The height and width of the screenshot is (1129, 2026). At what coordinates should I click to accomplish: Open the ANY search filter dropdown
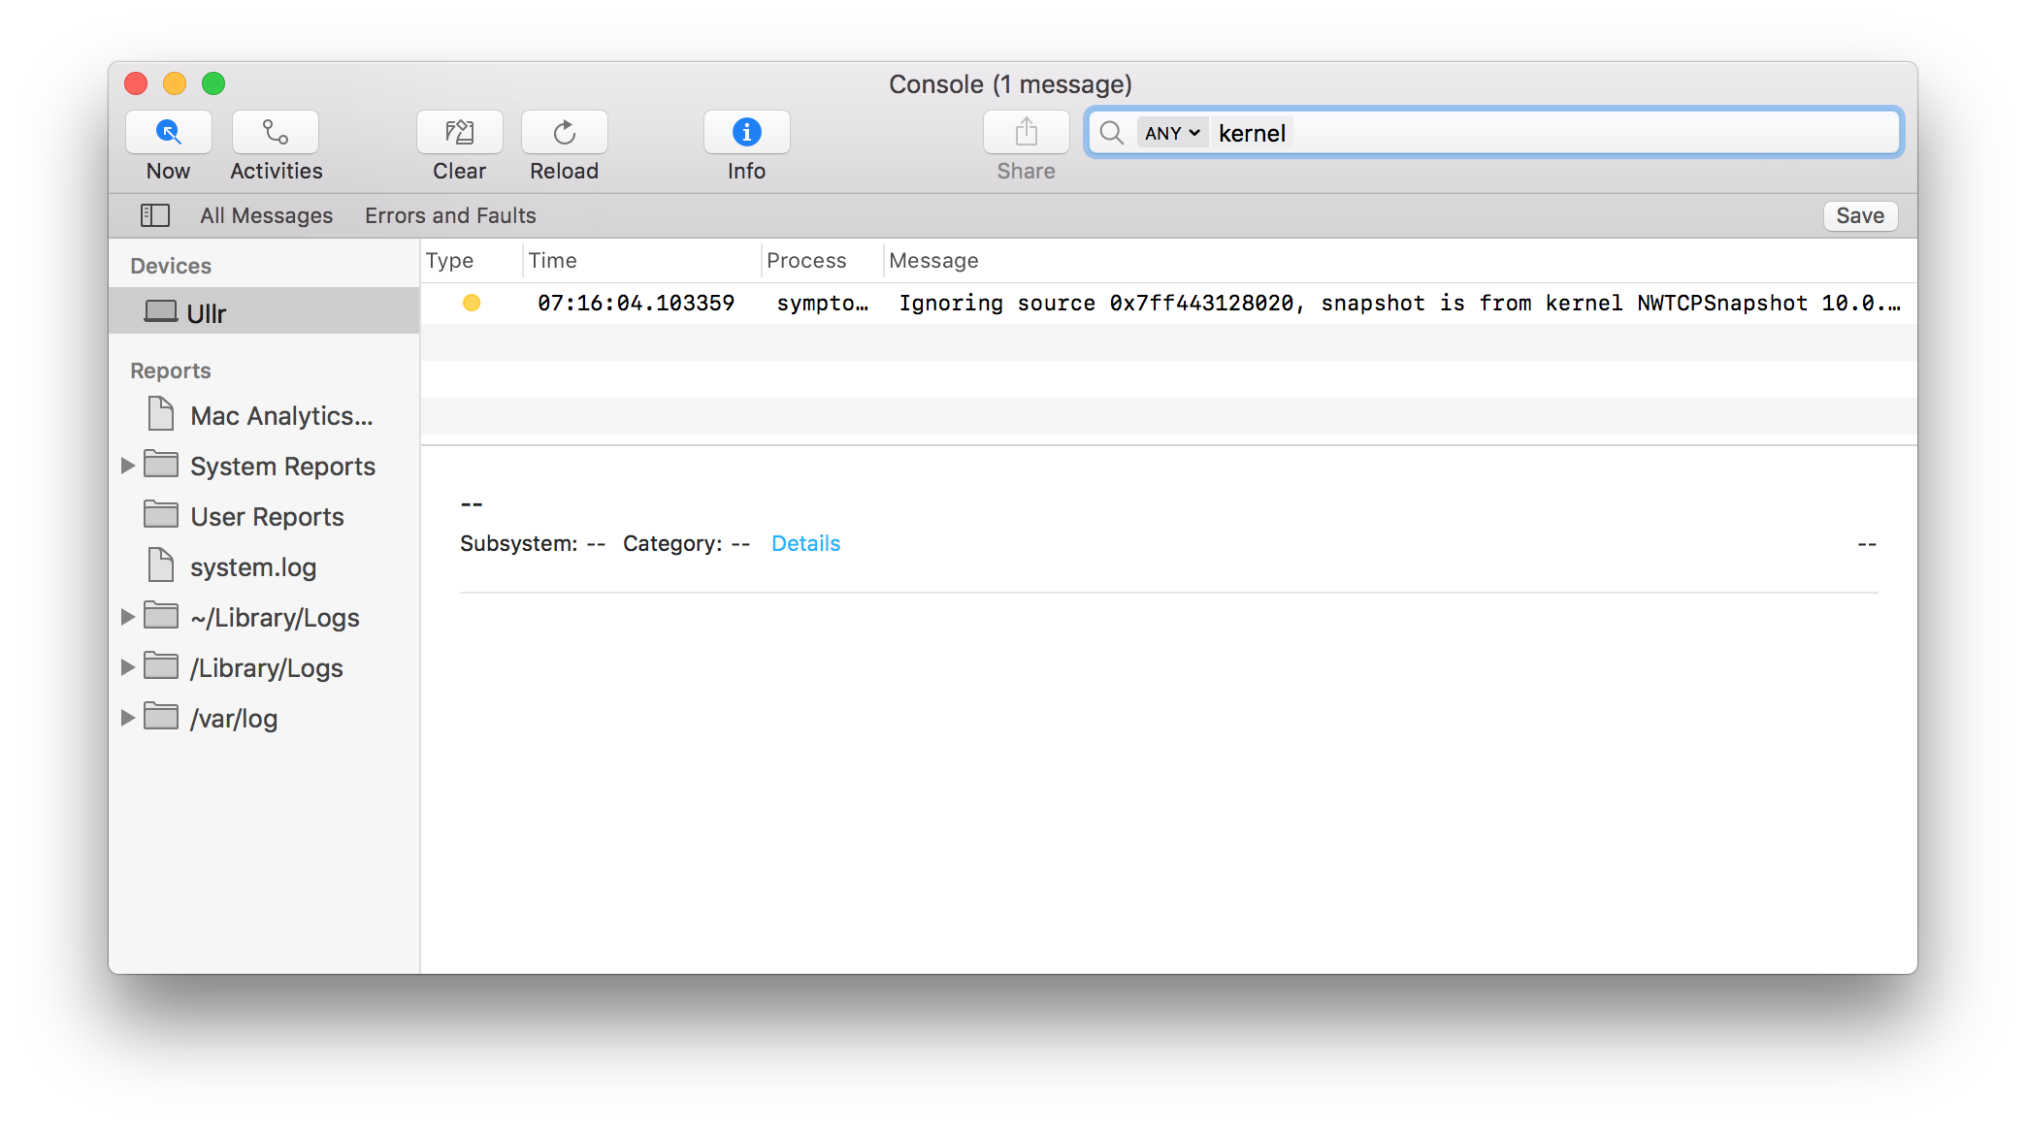(x=1171, y=133)
